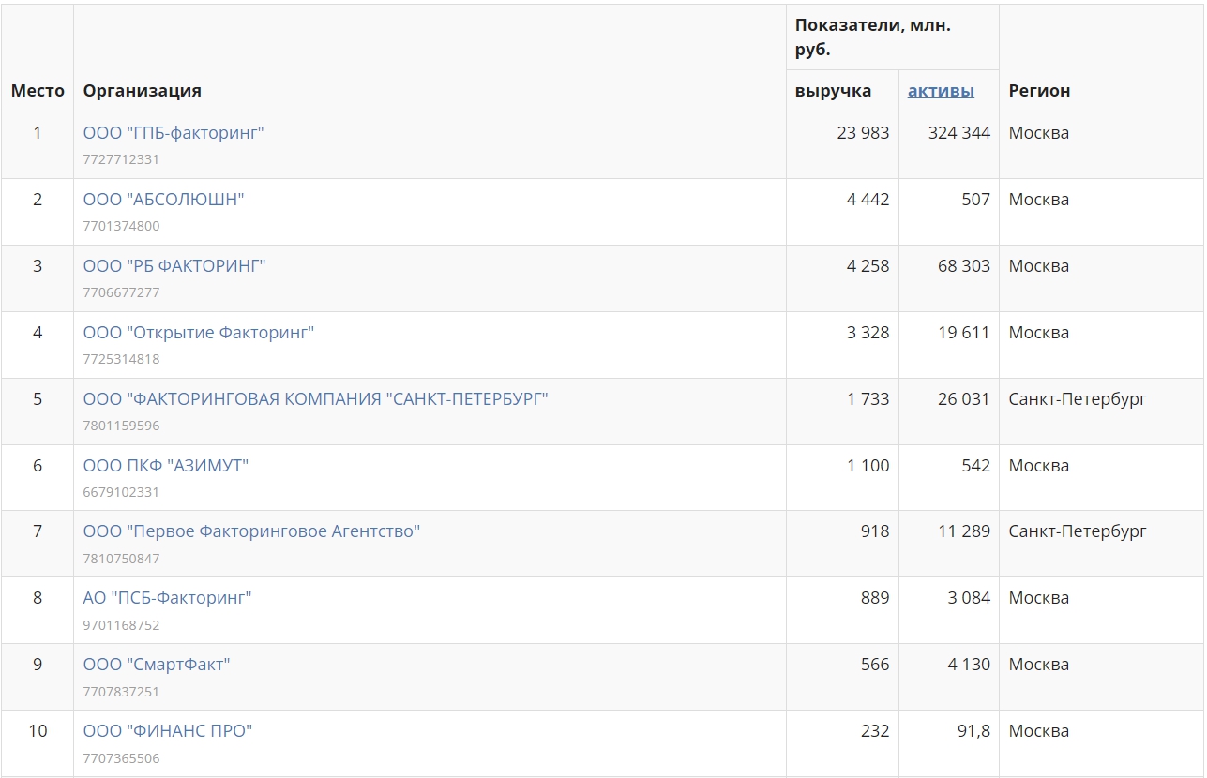Image resolution: width=1207 pixels, height=778 pixels.
Task: Select revenue value 889
Action: point(875,598)
